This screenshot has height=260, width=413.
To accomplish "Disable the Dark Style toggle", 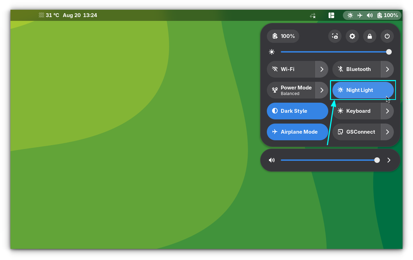I will (x=298, y=111).
